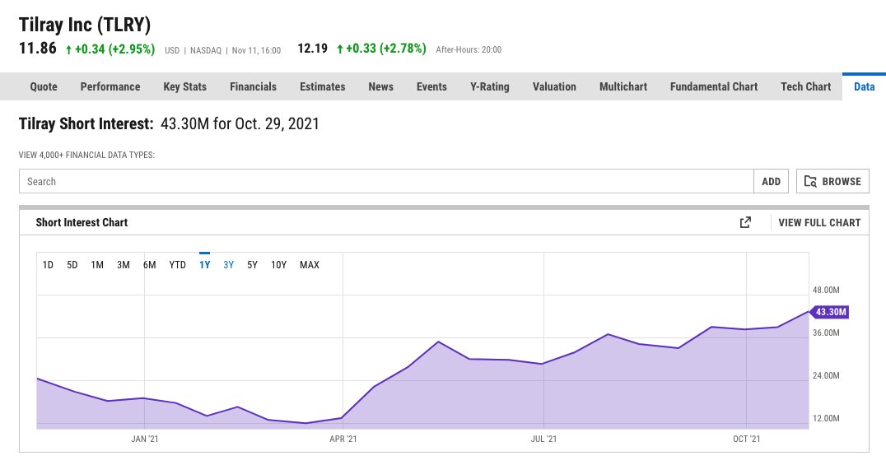Click the 'Short Interest Chart' title

coord(82,222)
